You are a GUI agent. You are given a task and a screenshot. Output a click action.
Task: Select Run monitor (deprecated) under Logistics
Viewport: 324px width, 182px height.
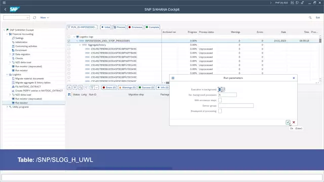pos(28,99)
